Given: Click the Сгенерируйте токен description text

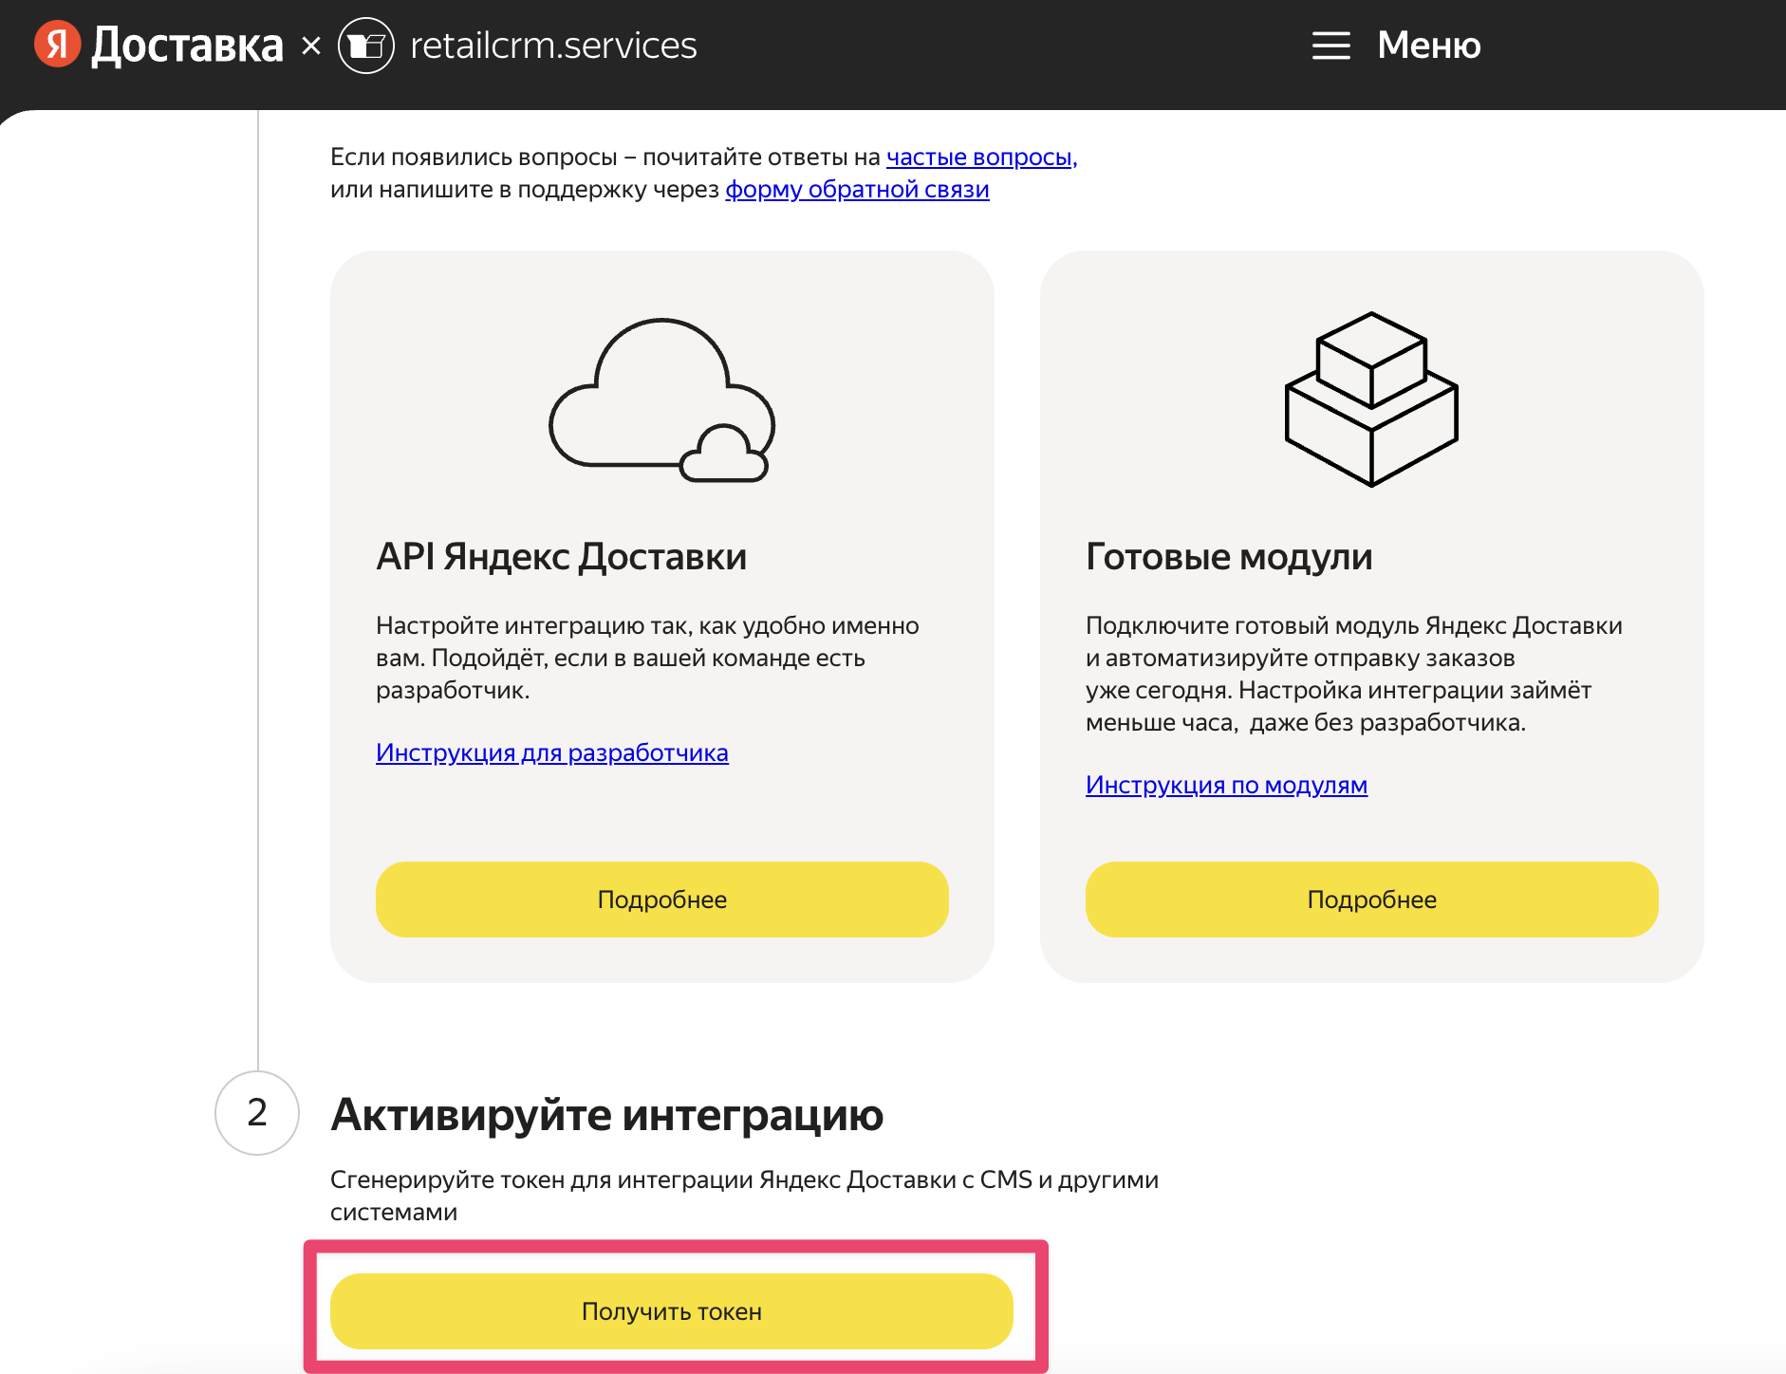Looking at the screenshot, I should (745, 1196).
